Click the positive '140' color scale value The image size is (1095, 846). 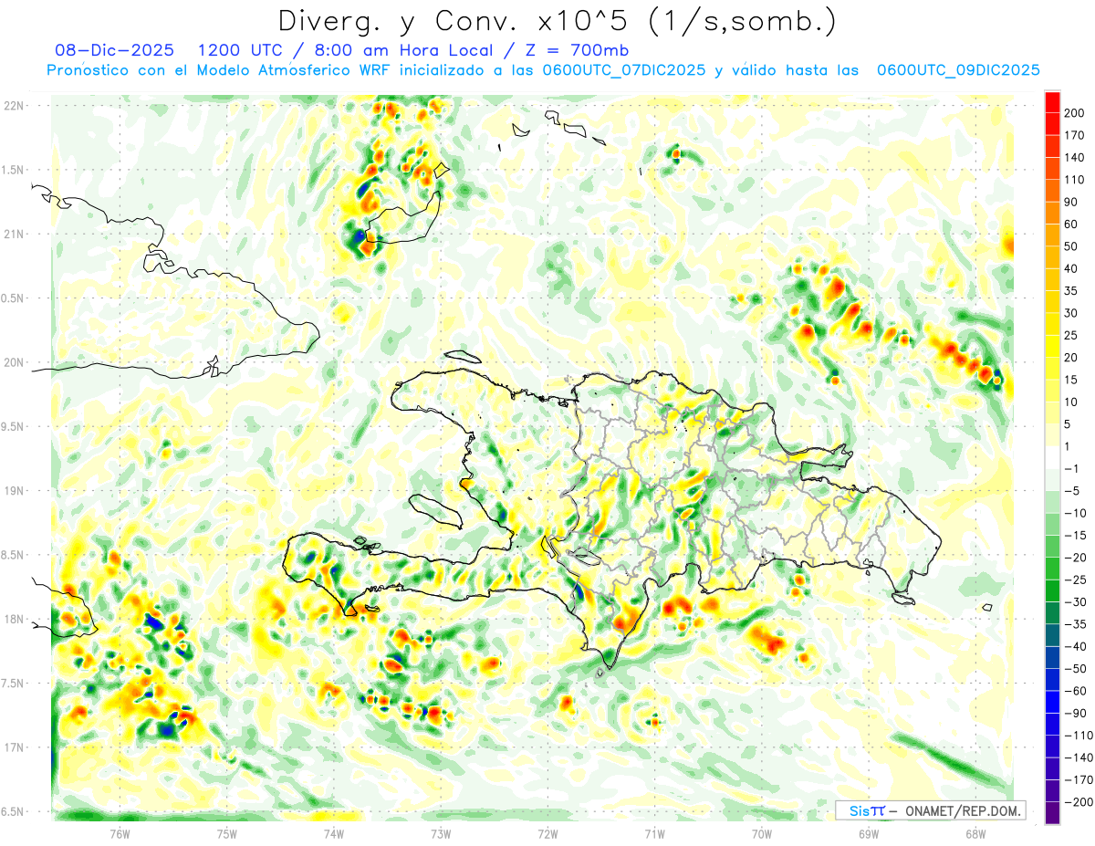tap(1075, 157)
